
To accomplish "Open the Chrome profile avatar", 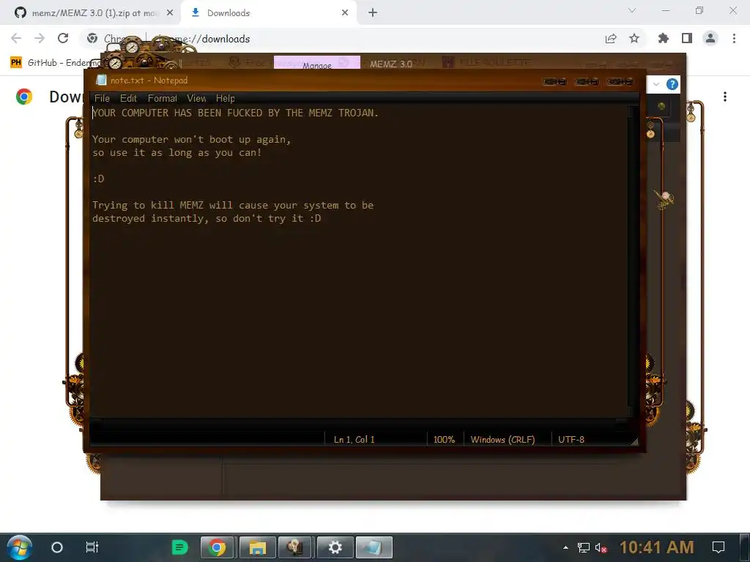I will pyautogui.click(x=710, y=39).
